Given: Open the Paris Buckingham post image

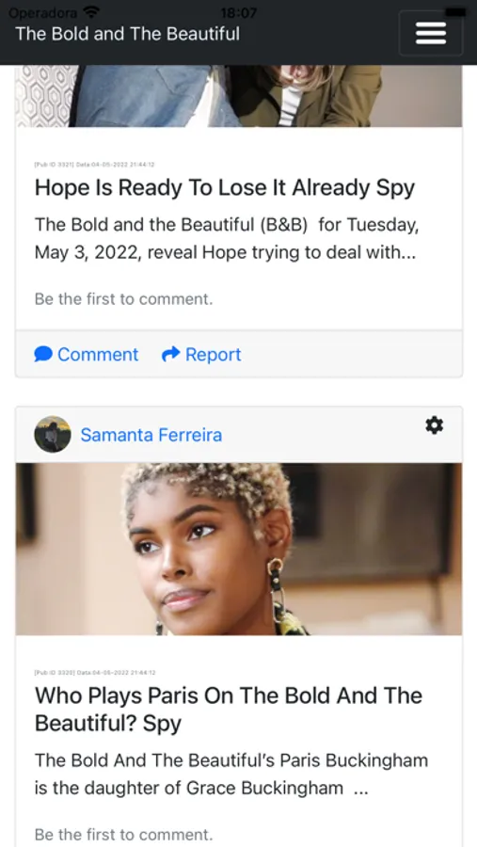Looking at the screenshot, I should coord(239,549).
